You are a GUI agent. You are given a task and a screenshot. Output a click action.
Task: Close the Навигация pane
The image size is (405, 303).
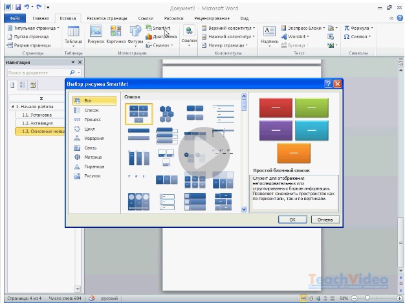coord(80,62)
